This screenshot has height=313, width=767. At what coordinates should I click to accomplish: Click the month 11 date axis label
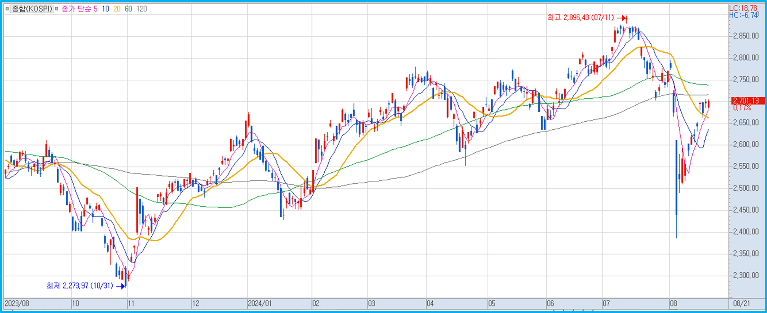(131, 304)
